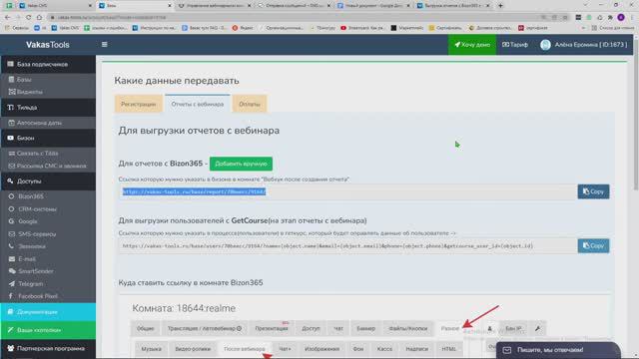Toggle the hamburger sidebar menu
Screen dimensions: 639x359
104,44
